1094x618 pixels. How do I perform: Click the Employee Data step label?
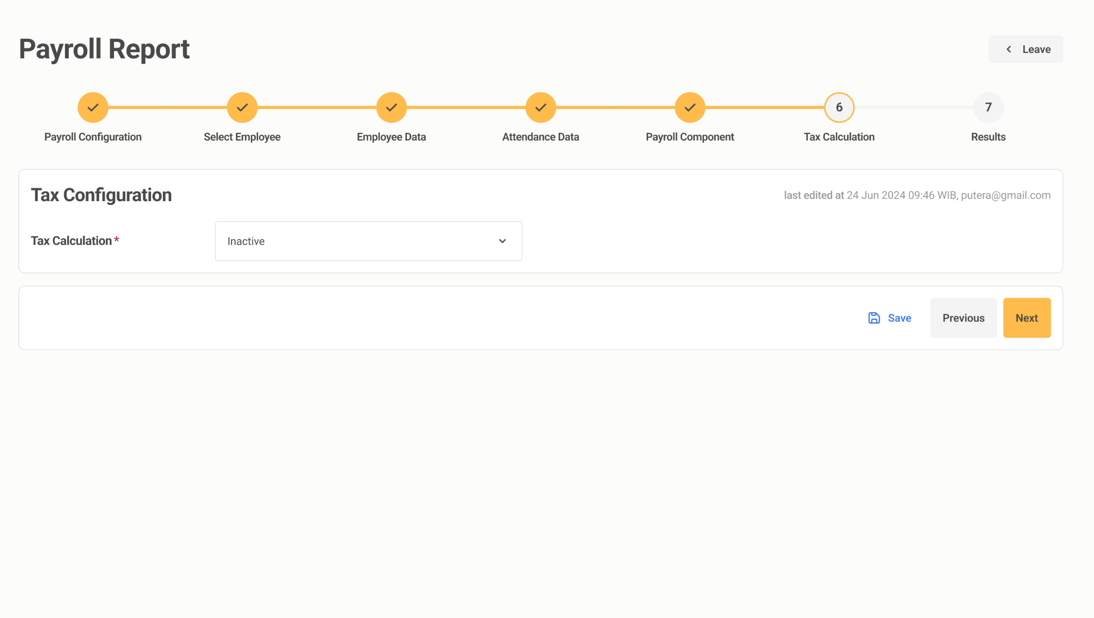point(391,137)
